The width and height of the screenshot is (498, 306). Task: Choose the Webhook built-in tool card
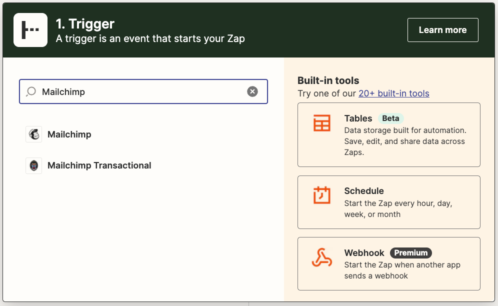tap(388, 263)
